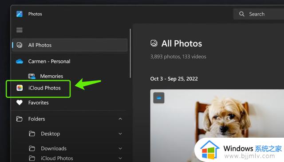Click the "3,893 photos, 133 videos" count text
The width and height of the screenshot is (284, 162).
(x=178, y=57)
